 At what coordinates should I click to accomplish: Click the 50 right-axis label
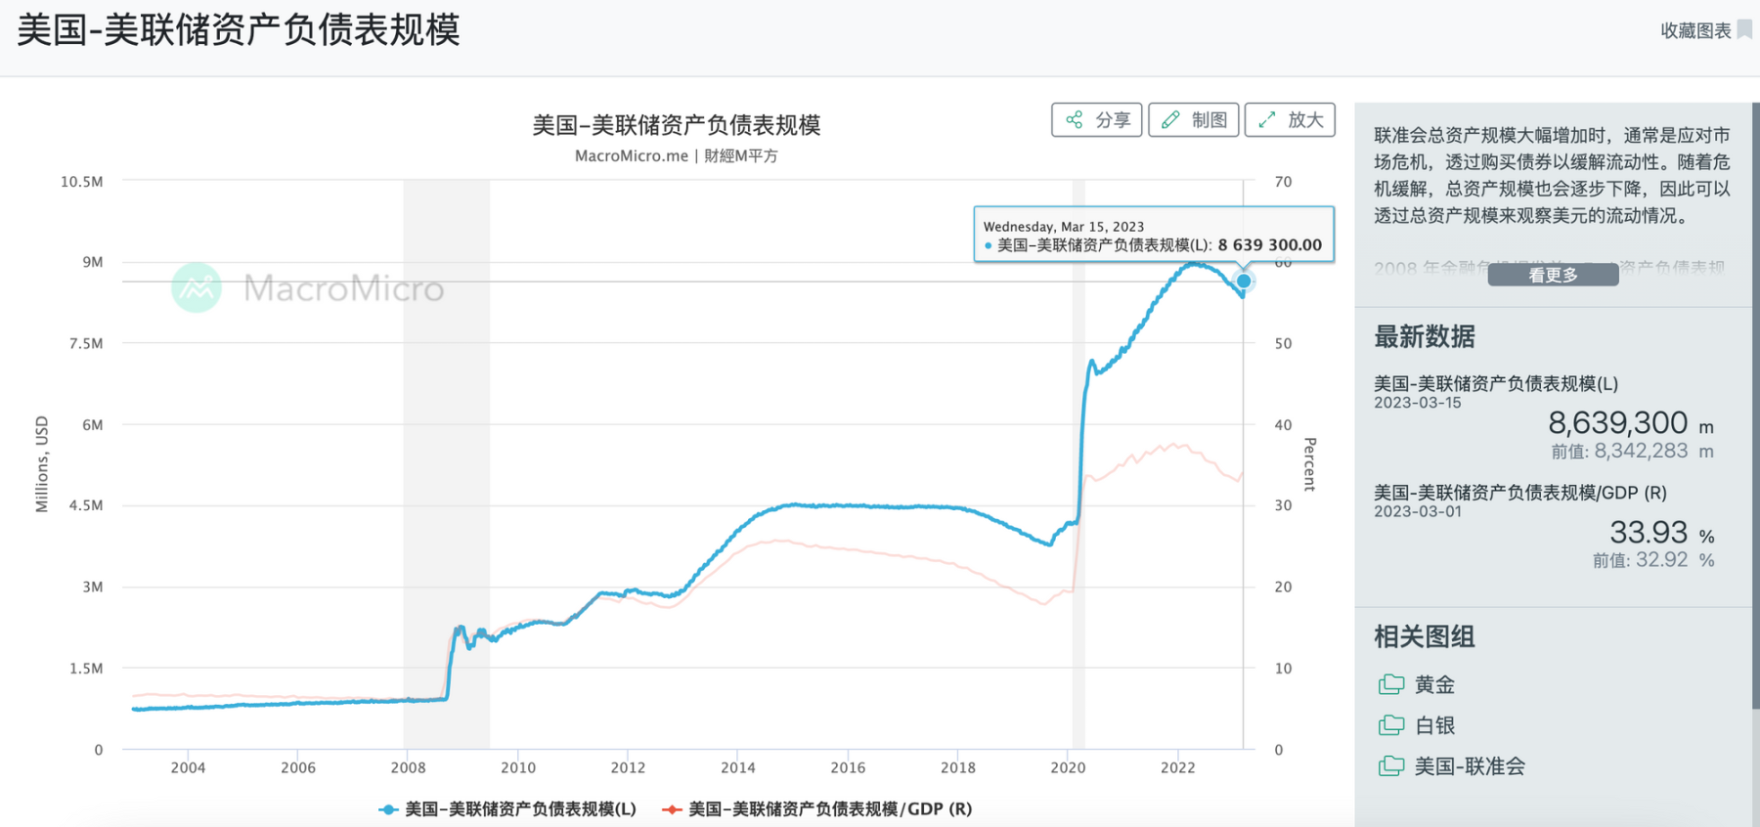(x=1283, y=344)
